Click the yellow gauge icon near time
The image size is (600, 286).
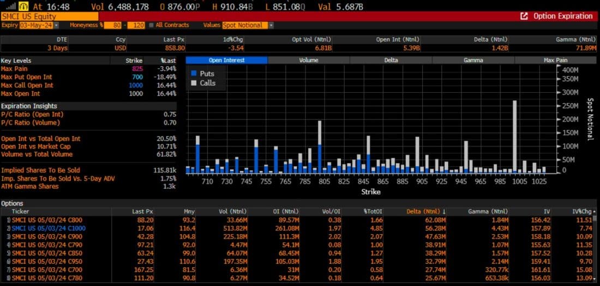click(x=23, y=6)
